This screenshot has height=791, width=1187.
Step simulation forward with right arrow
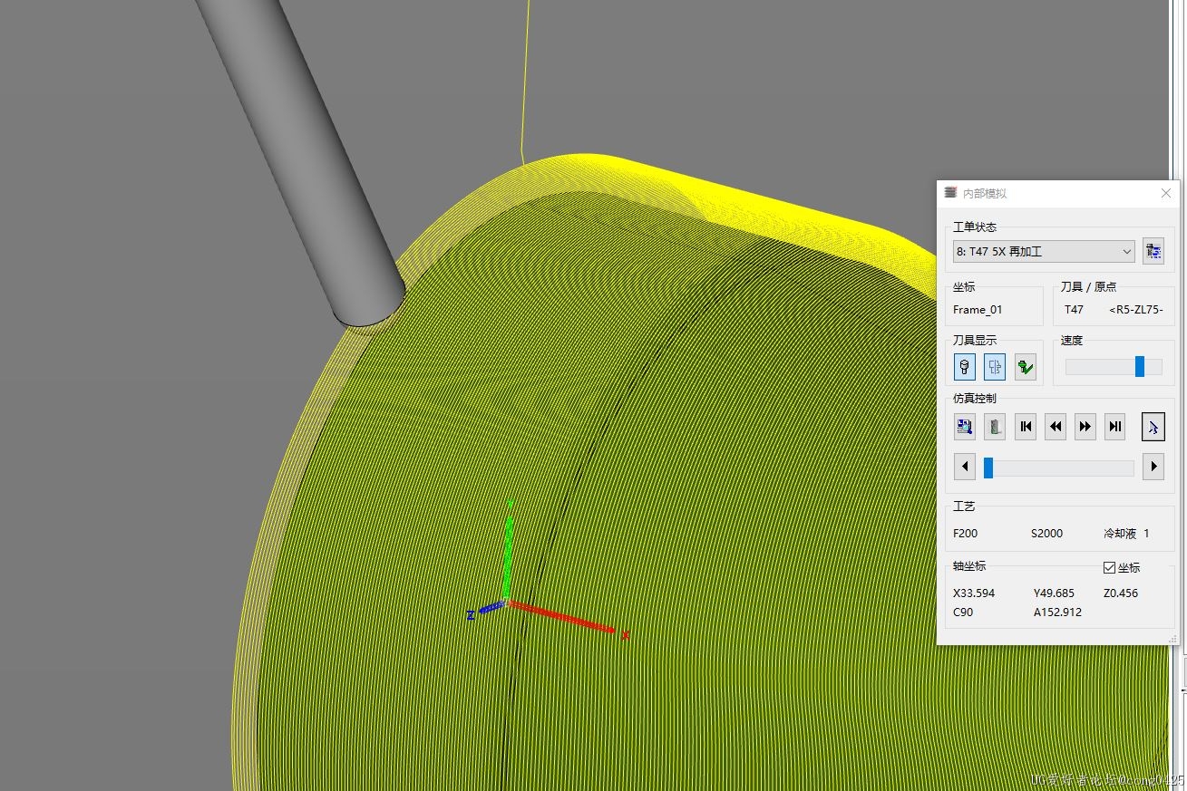pos(1153,468)
